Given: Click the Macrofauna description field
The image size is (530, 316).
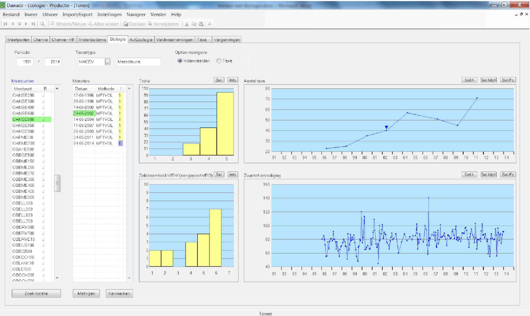Looking at the screenshot, I should 139,62.
